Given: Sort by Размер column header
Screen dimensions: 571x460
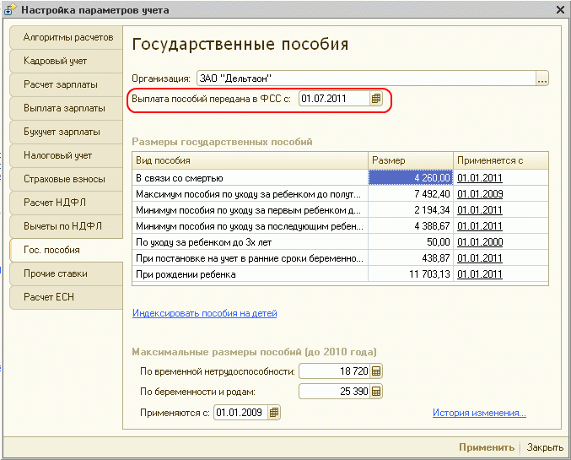Looking at the screenshot, I should tap(411, 160).
